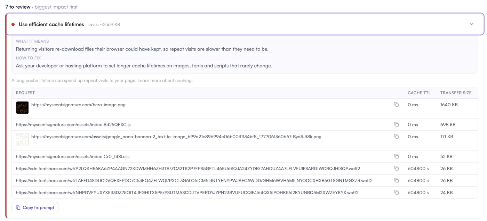Click the 0 ms TTL for index-Cr0_t4Sl.css
Viewport: 487px width, 221px height.
[413, 157]
